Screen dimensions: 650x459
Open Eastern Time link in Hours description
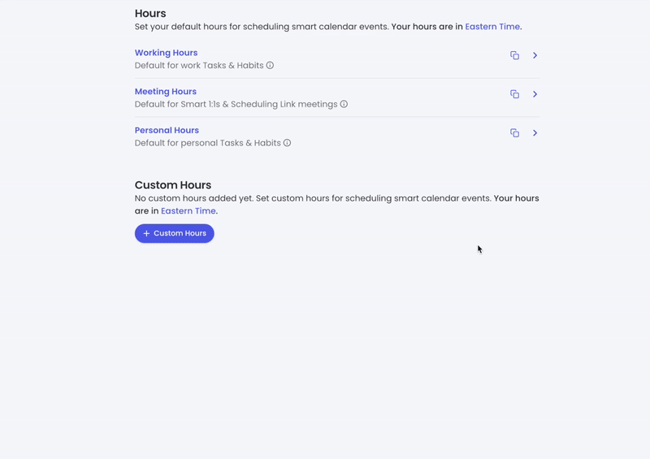[492, 27]
